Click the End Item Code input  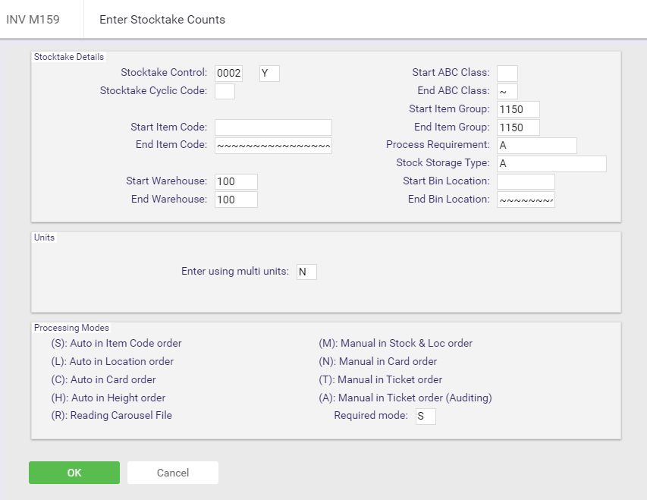pos(273,146)
